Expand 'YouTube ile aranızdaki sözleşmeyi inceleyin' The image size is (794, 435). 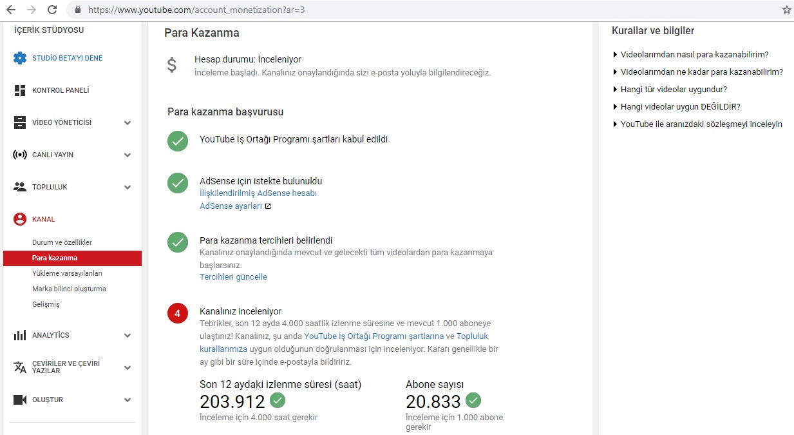pyautogui.click(x=697, y=124)
